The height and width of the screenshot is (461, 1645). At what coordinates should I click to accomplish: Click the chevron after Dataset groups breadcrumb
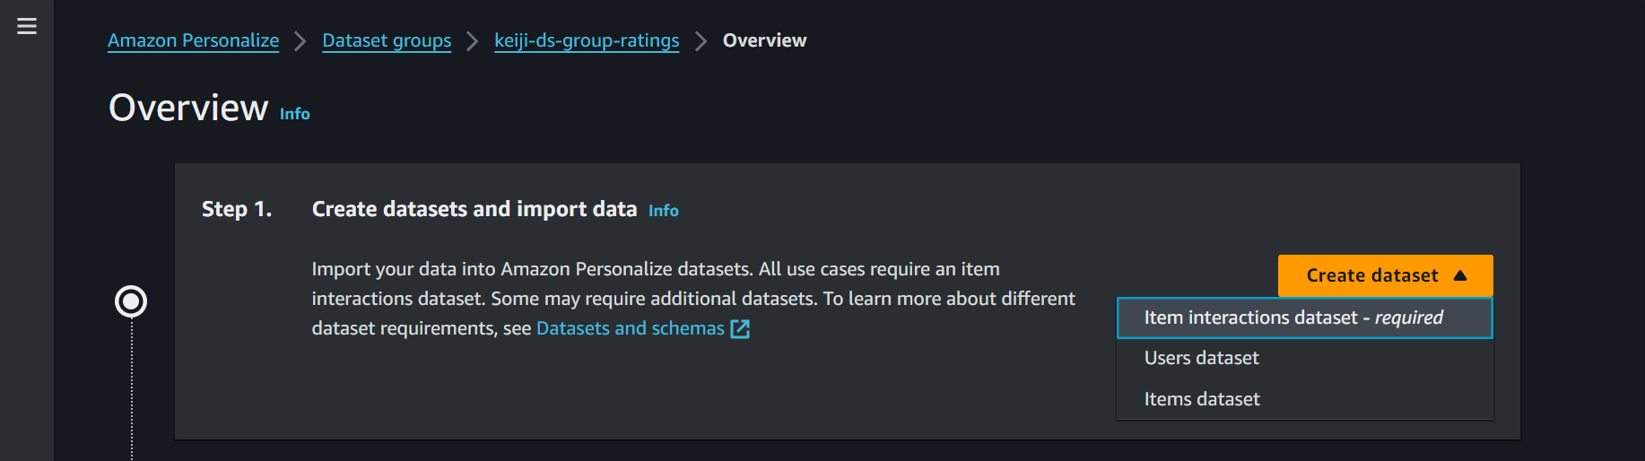coord(473,41)
